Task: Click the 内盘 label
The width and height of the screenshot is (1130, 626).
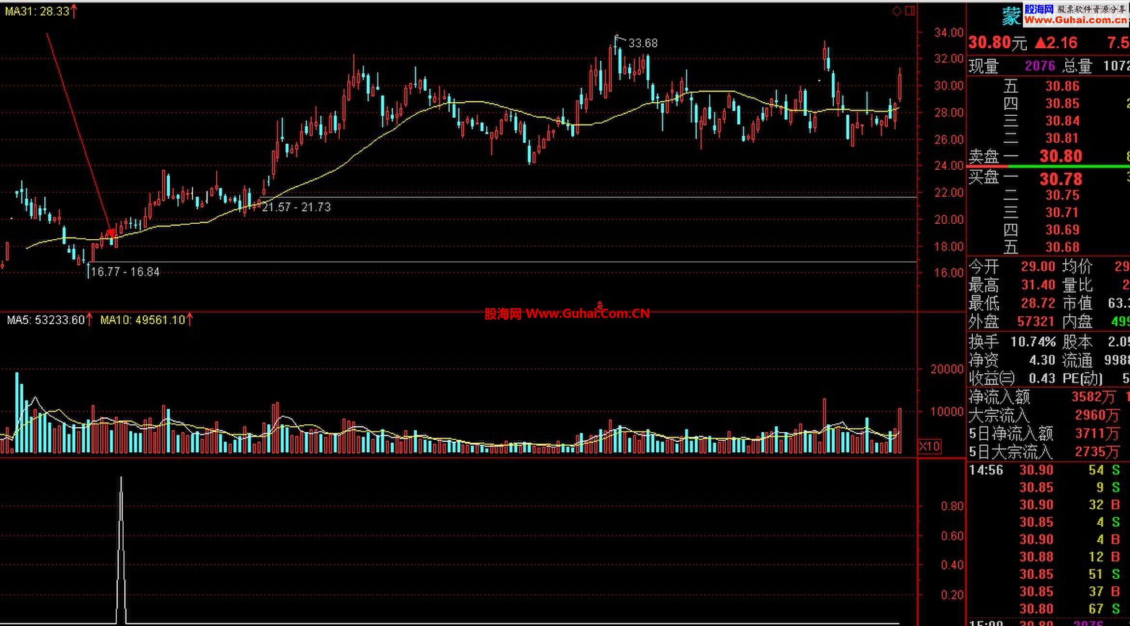Action: coord(1077,322)
